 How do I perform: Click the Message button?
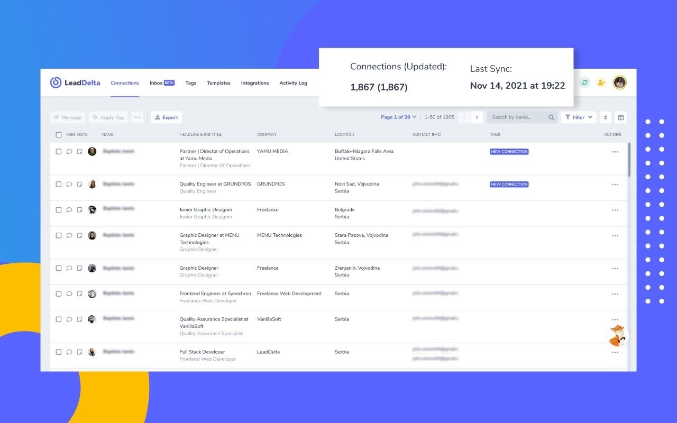(68, 117)
